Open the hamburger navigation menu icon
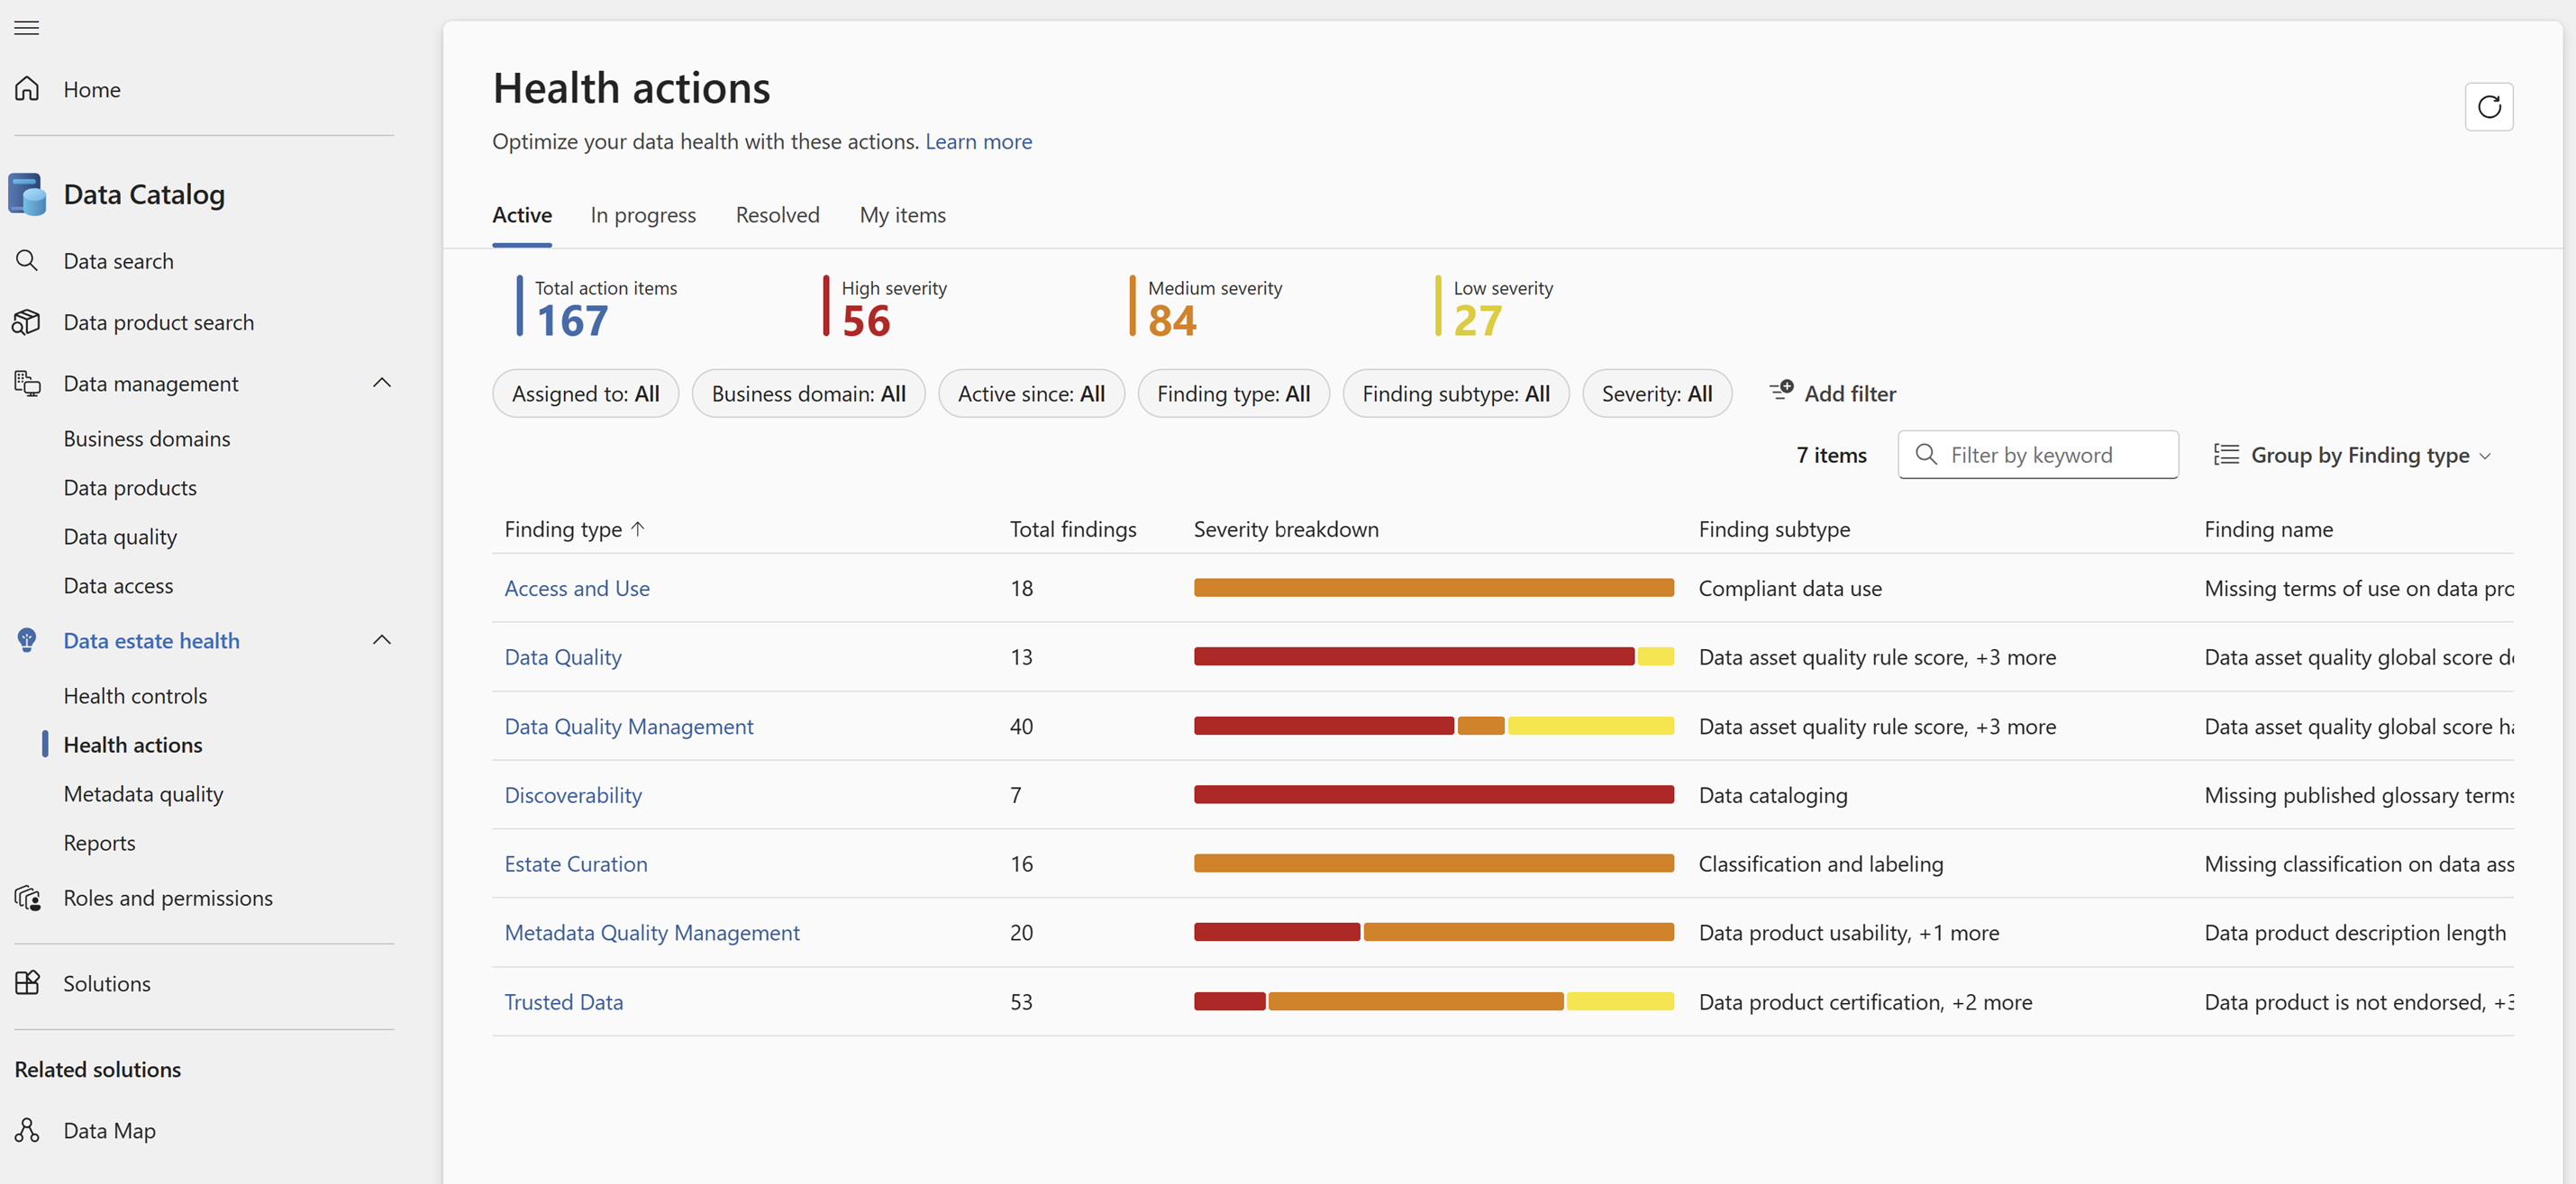This screenshot has height=1184, width=2576. click(27, 28)
